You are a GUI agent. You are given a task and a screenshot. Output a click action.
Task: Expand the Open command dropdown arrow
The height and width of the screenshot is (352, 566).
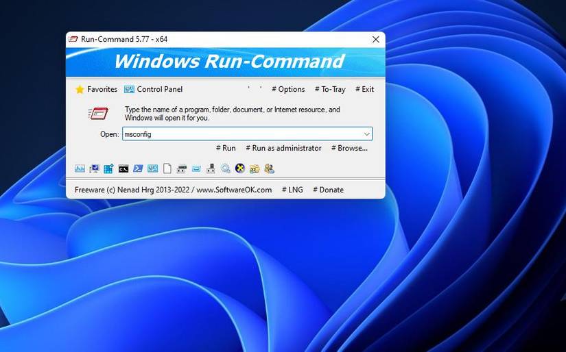tap(367, 134)
